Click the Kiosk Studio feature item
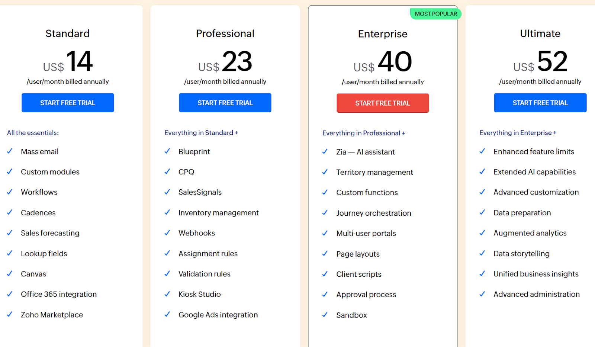 coord(199,294)
